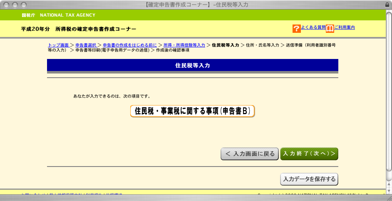The image size is (392, 201).
Task: Open the ご利用案内 link
Action: point(344,27)
